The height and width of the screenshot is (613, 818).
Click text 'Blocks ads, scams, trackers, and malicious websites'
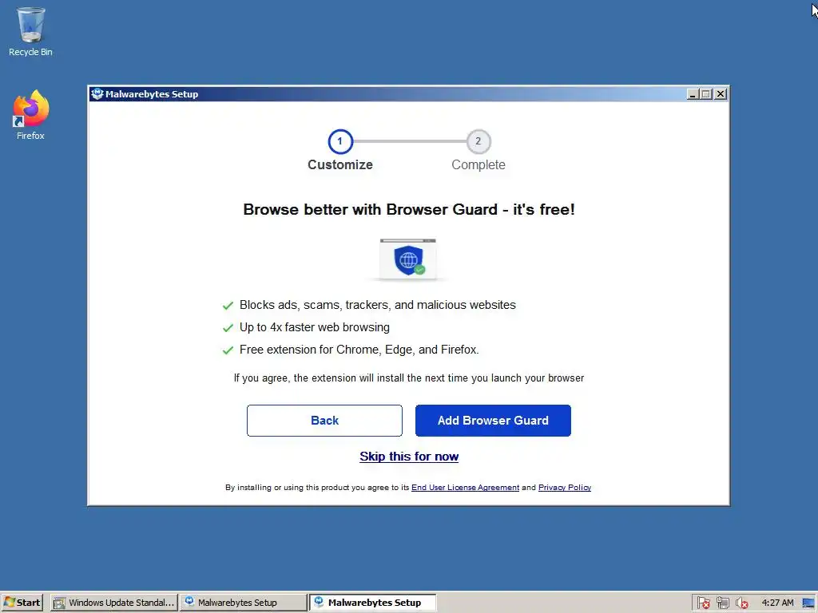point(378,305)
